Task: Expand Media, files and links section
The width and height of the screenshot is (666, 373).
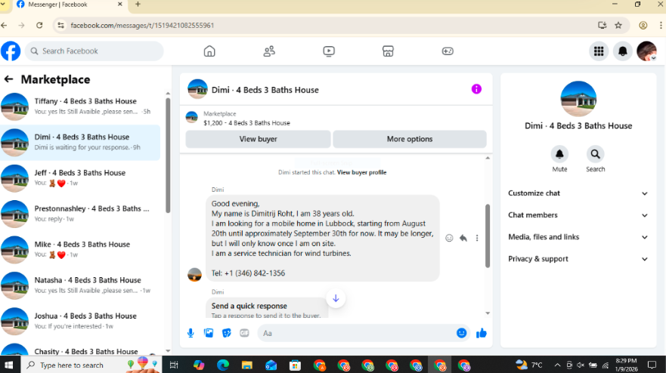Action: [578, 237]
